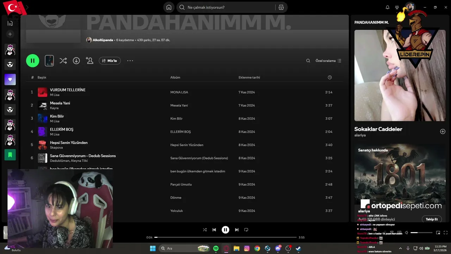
Task: Open Instagram from the taskbar
Action: pyautogui.click(x=247, y=248)
